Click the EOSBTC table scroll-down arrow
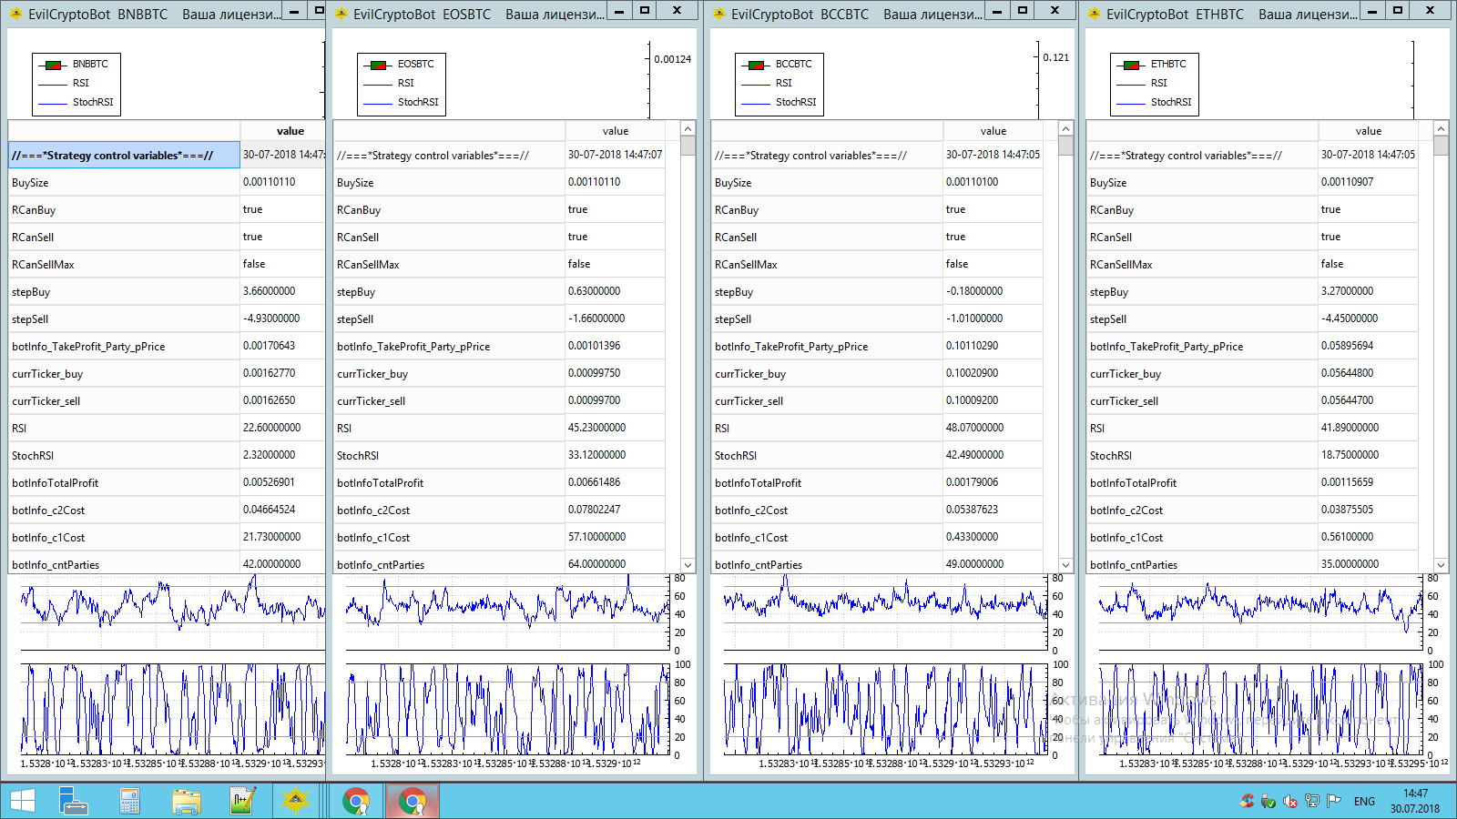 688,565
